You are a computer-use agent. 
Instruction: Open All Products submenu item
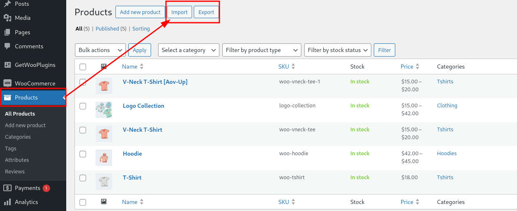20,114
